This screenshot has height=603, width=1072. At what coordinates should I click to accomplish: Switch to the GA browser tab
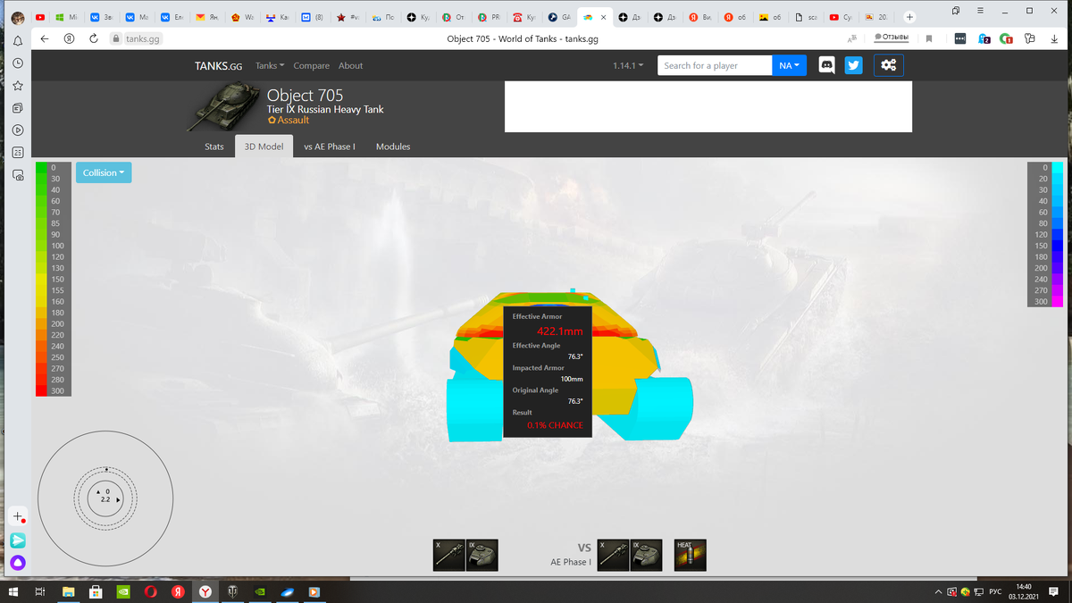[558, 17]
